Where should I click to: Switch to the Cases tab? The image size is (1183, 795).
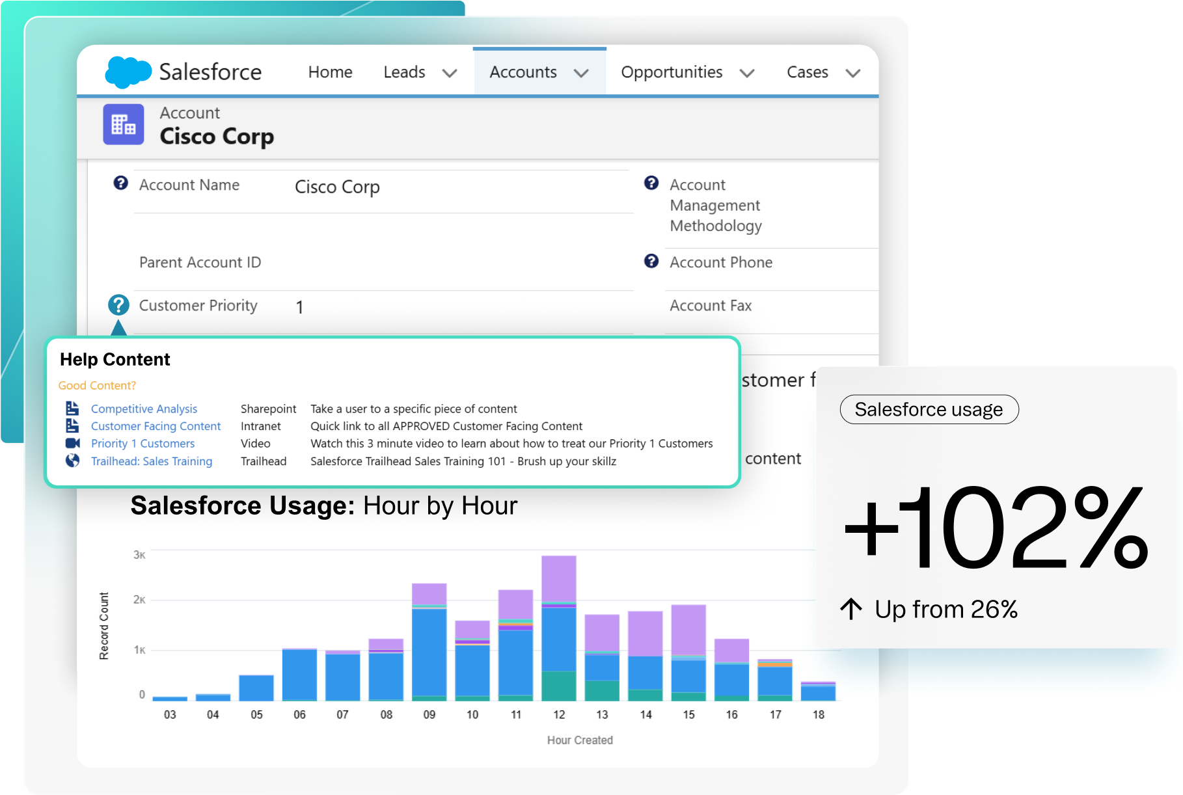[x=808, y=72]
